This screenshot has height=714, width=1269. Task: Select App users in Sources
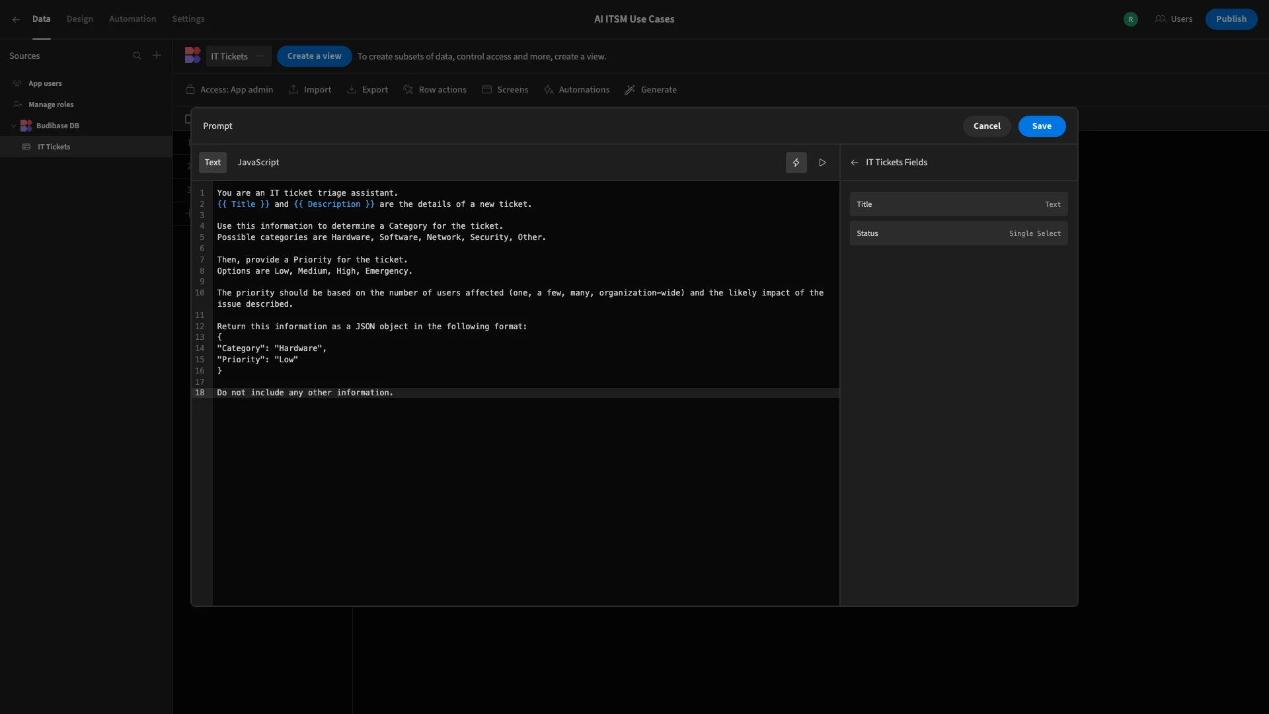coord(45,83)
